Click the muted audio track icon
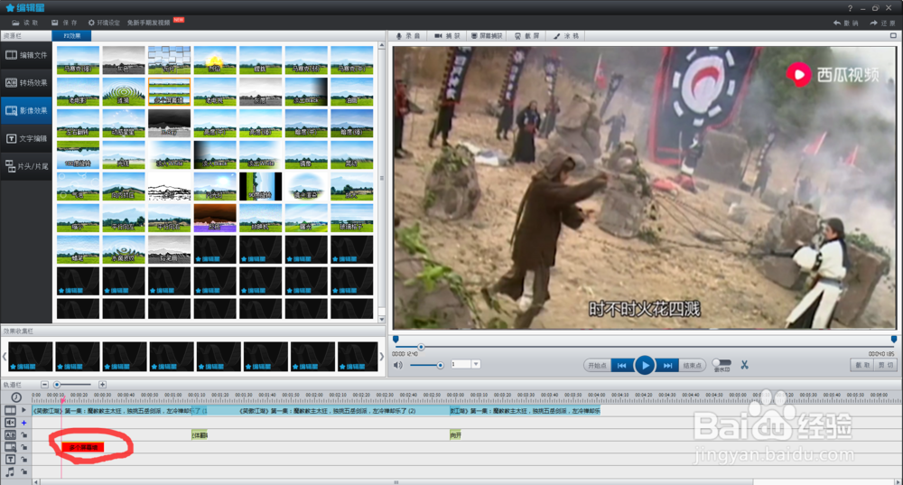 (10, 423)
